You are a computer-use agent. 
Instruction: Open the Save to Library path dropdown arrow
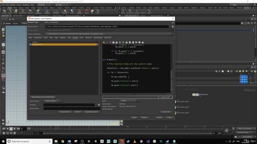click(x=170, y=26)
